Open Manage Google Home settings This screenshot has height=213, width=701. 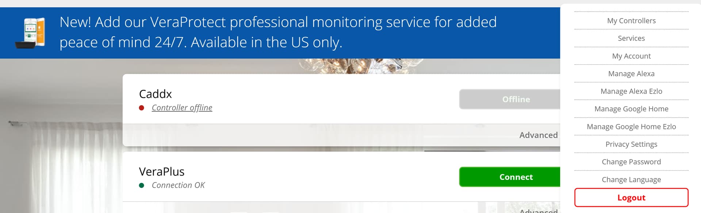[x=631, y=109]
